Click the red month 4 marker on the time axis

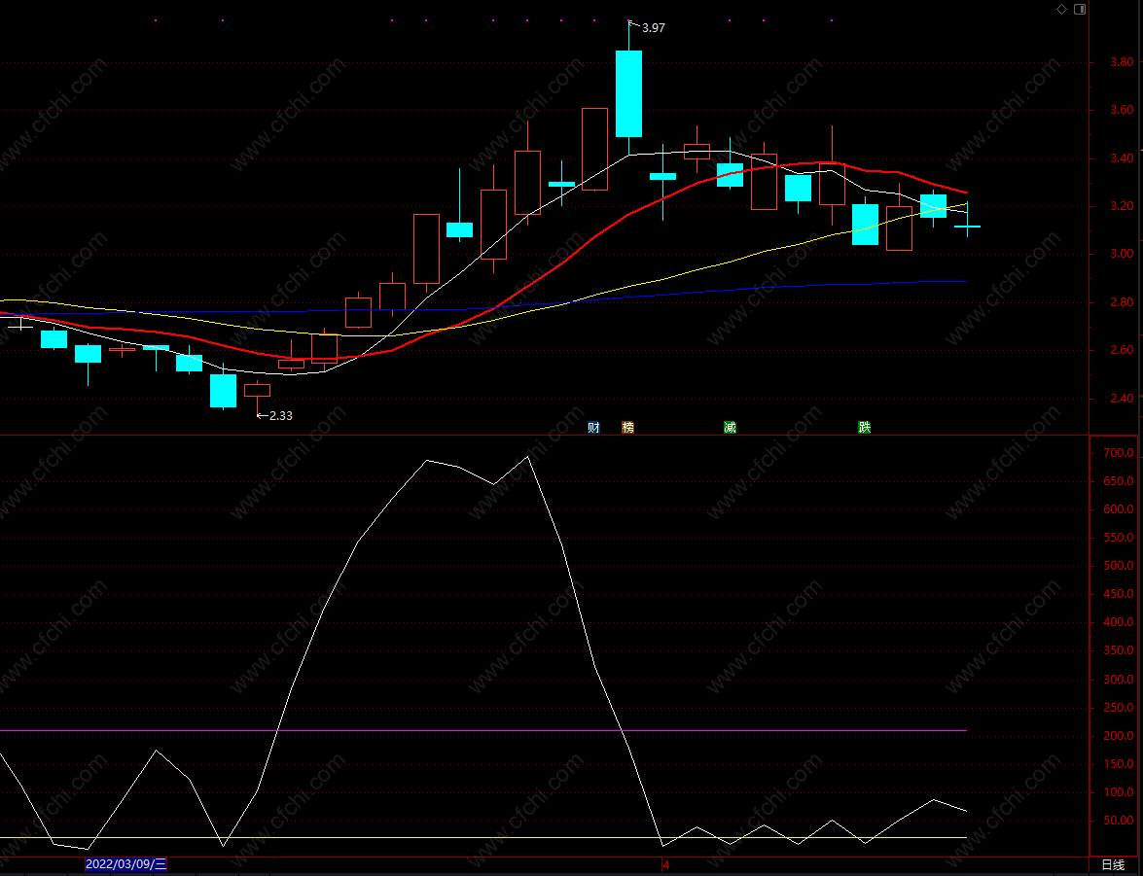pos(665,865)
